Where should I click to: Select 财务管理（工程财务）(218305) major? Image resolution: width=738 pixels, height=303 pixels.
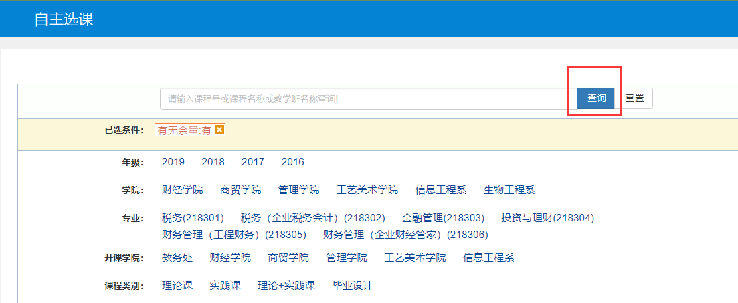click(234, 235)
